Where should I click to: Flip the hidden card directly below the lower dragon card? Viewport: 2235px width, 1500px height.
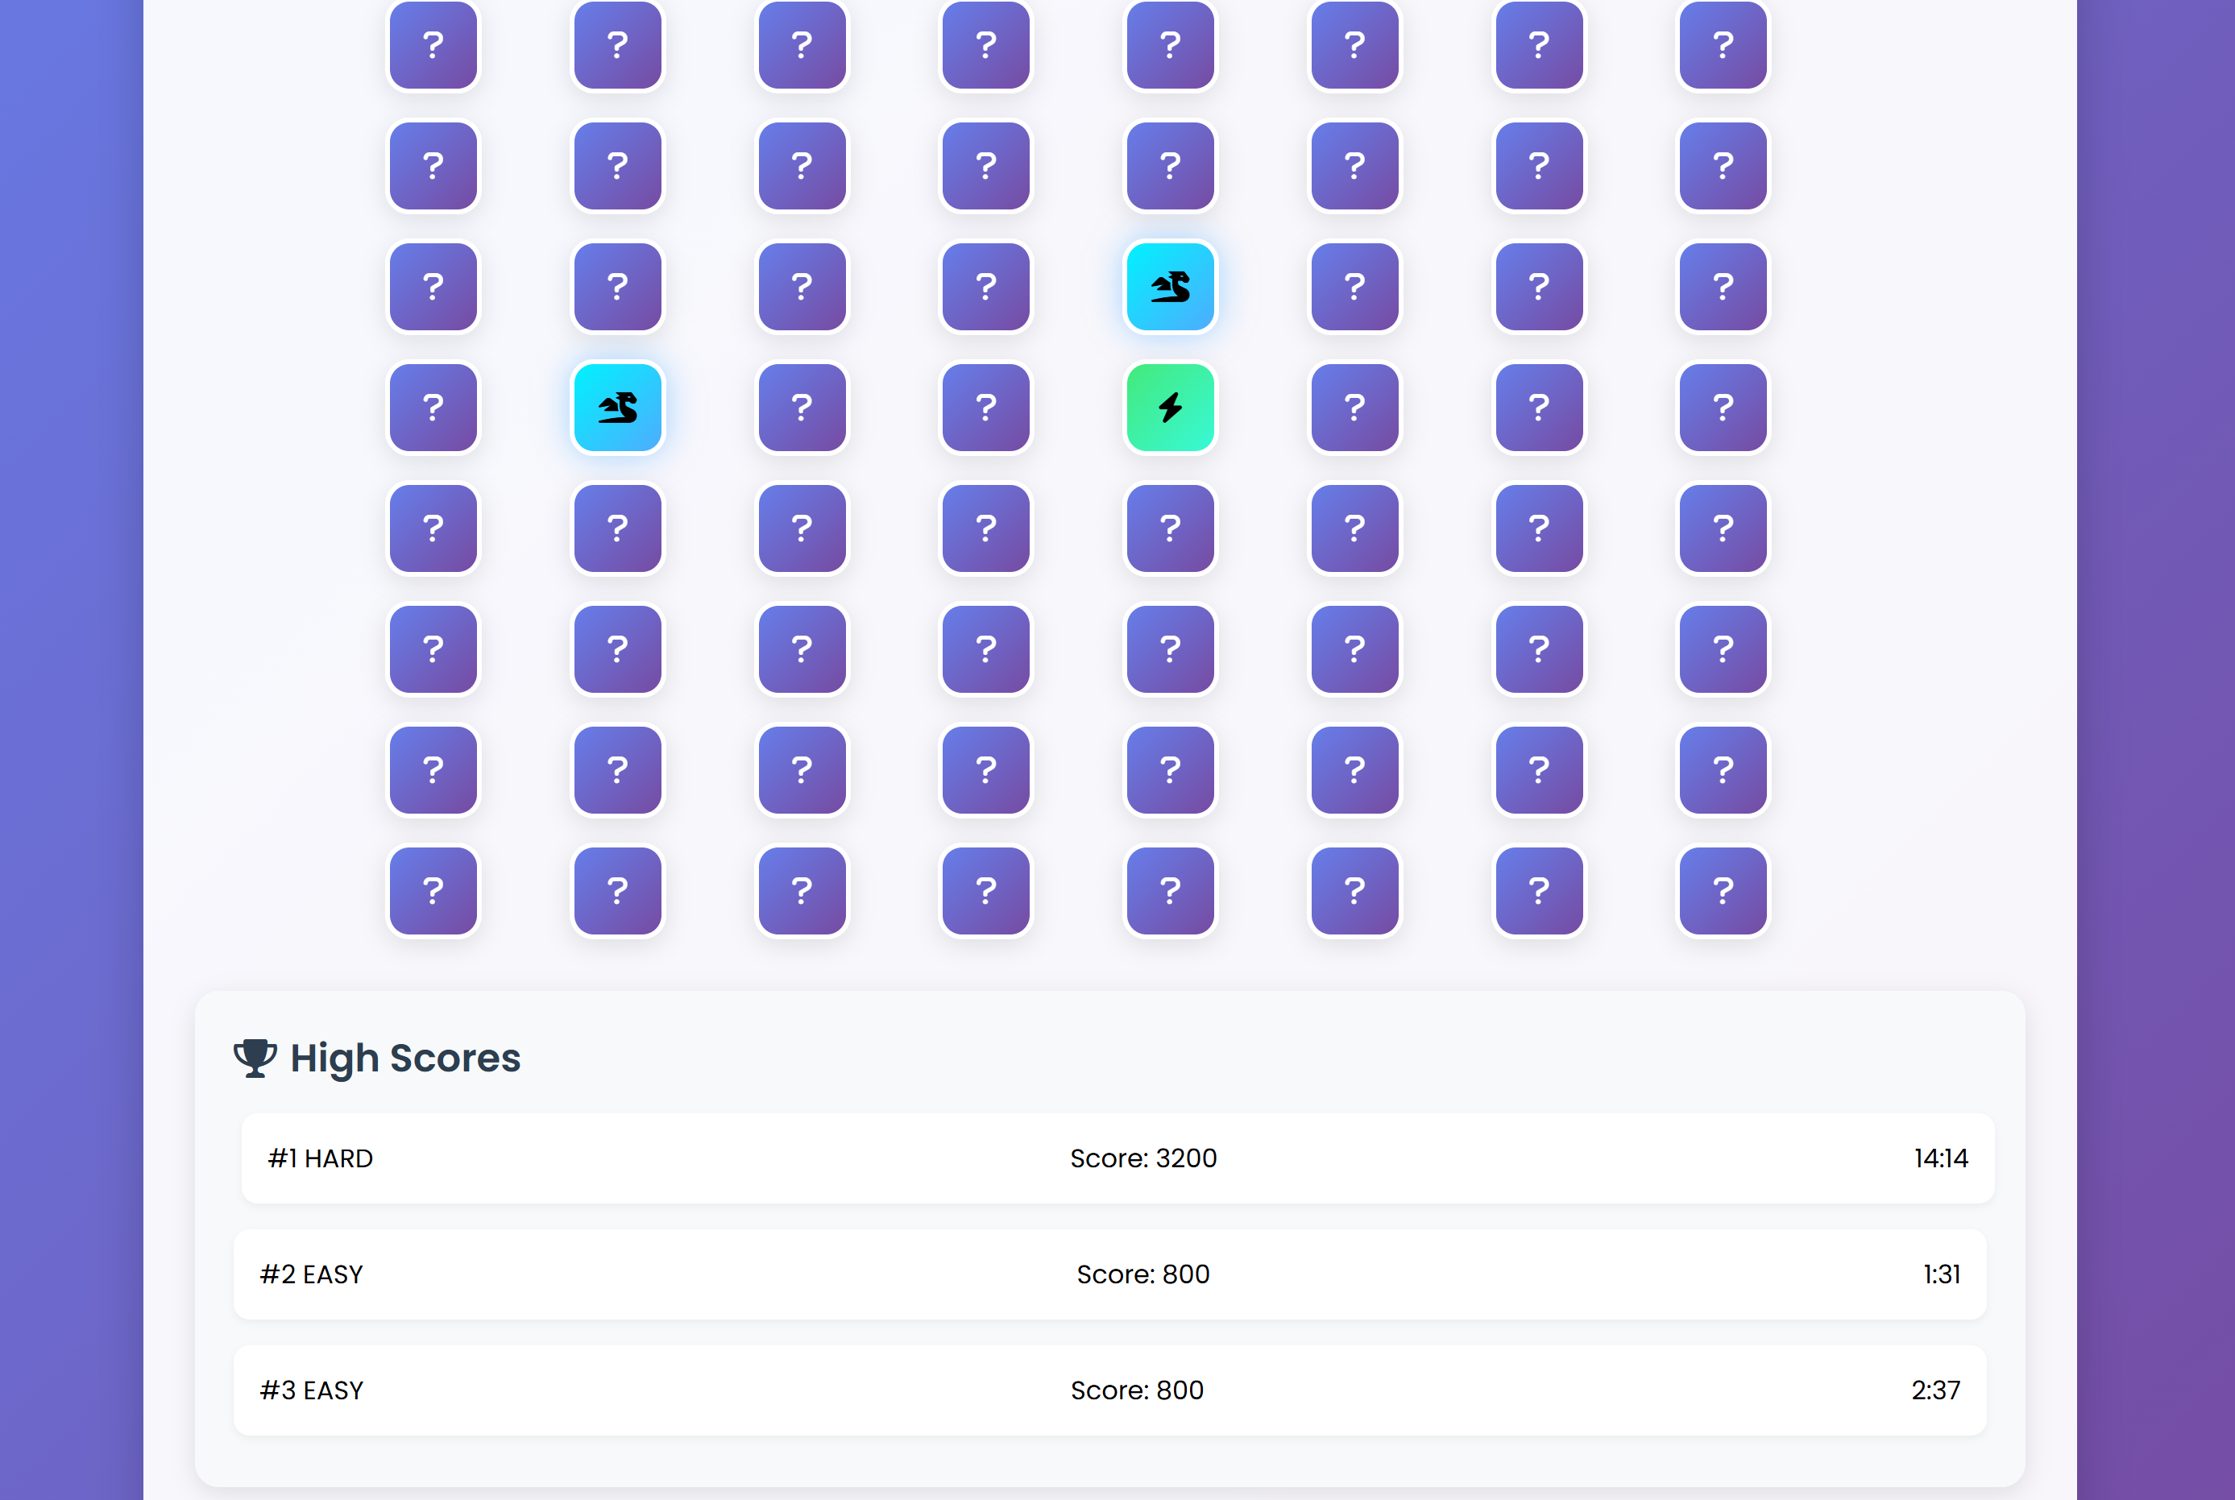point(617,528)
